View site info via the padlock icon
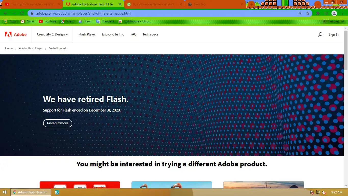Image resolution: width=348 pixels, height=196 pixels. 32,13
